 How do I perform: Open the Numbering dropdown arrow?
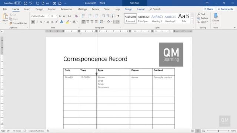[93, 16]
